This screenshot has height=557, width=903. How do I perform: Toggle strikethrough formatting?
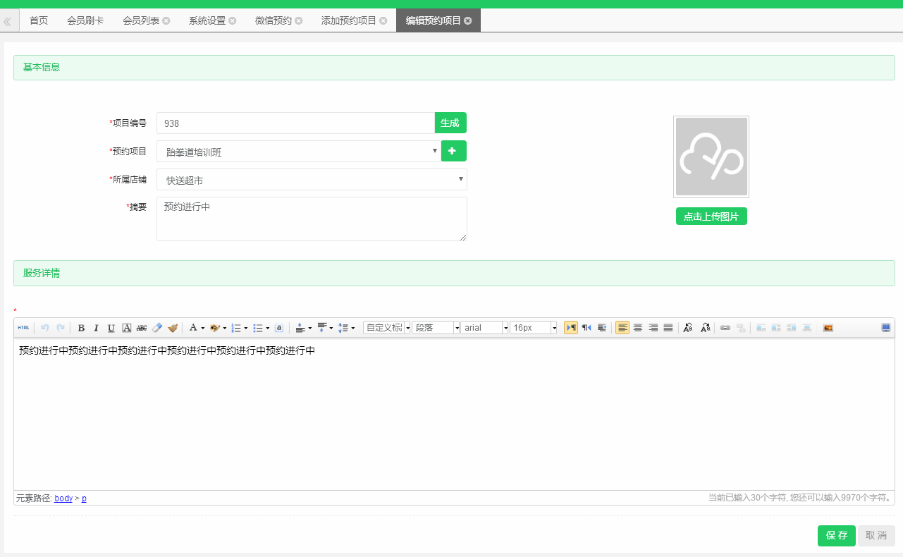(x=142, y=328)
